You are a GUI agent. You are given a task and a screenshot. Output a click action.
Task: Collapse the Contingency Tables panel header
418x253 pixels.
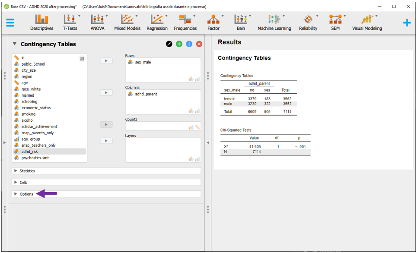[x=15, y=44]
